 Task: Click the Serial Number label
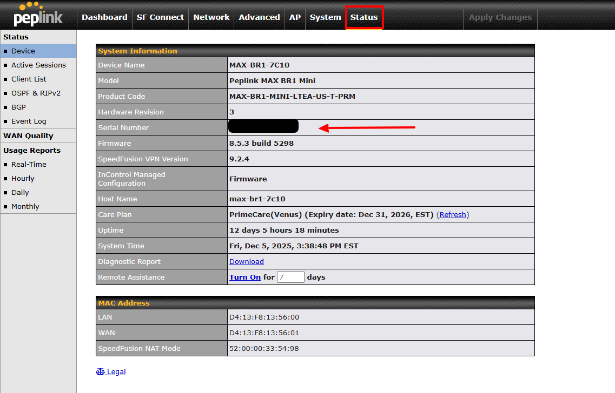tap(123, 127)
